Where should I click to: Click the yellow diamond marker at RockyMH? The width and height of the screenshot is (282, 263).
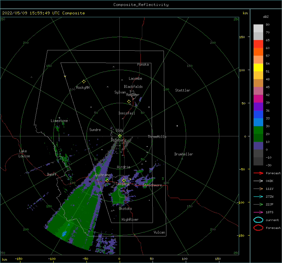point(84,82)
